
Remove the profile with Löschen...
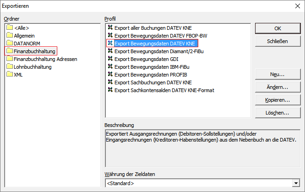(x=278, y=113)
